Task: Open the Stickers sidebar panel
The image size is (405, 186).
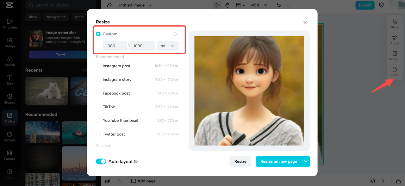Action: tap(9, 136)
